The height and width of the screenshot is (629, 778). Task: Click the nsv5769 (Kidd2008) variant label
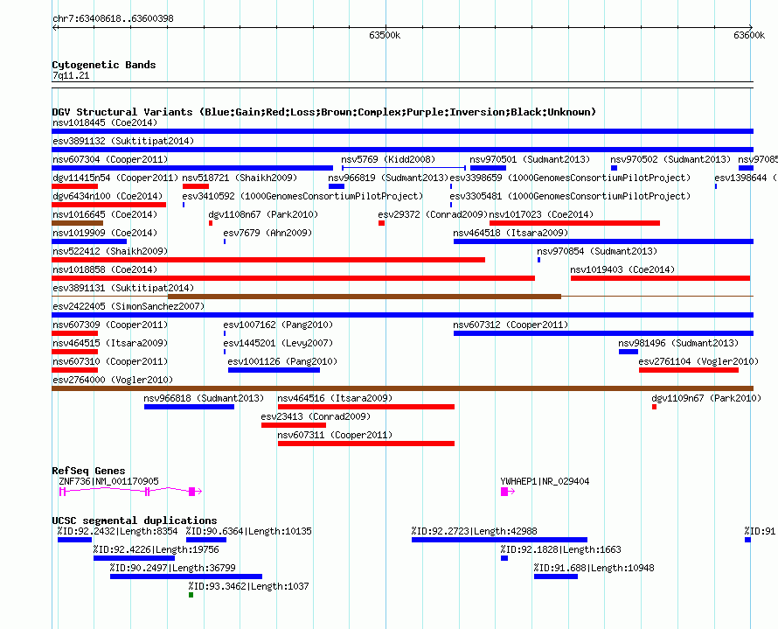click(388, 159)
